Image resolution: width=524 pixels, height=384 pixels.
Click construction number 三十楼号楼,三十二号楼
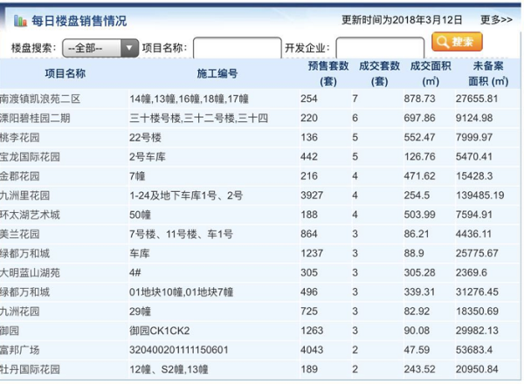[x=199, y=118]
